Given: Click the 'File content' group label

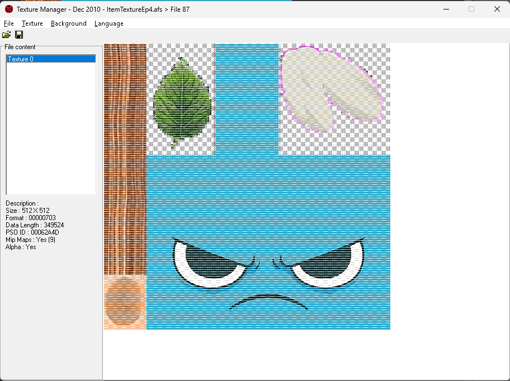Looking at the screenshot, I should 20,47.
